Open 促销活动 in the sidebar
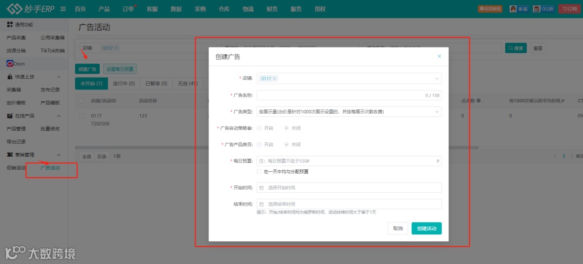Image resolution: width=583 pixels, height=264 pixels. [16, 168]
